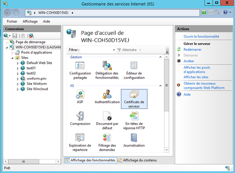The width and height of the screenshot is (235, 173).
Task: Click the Redémarrer server action
Action: 192,50
